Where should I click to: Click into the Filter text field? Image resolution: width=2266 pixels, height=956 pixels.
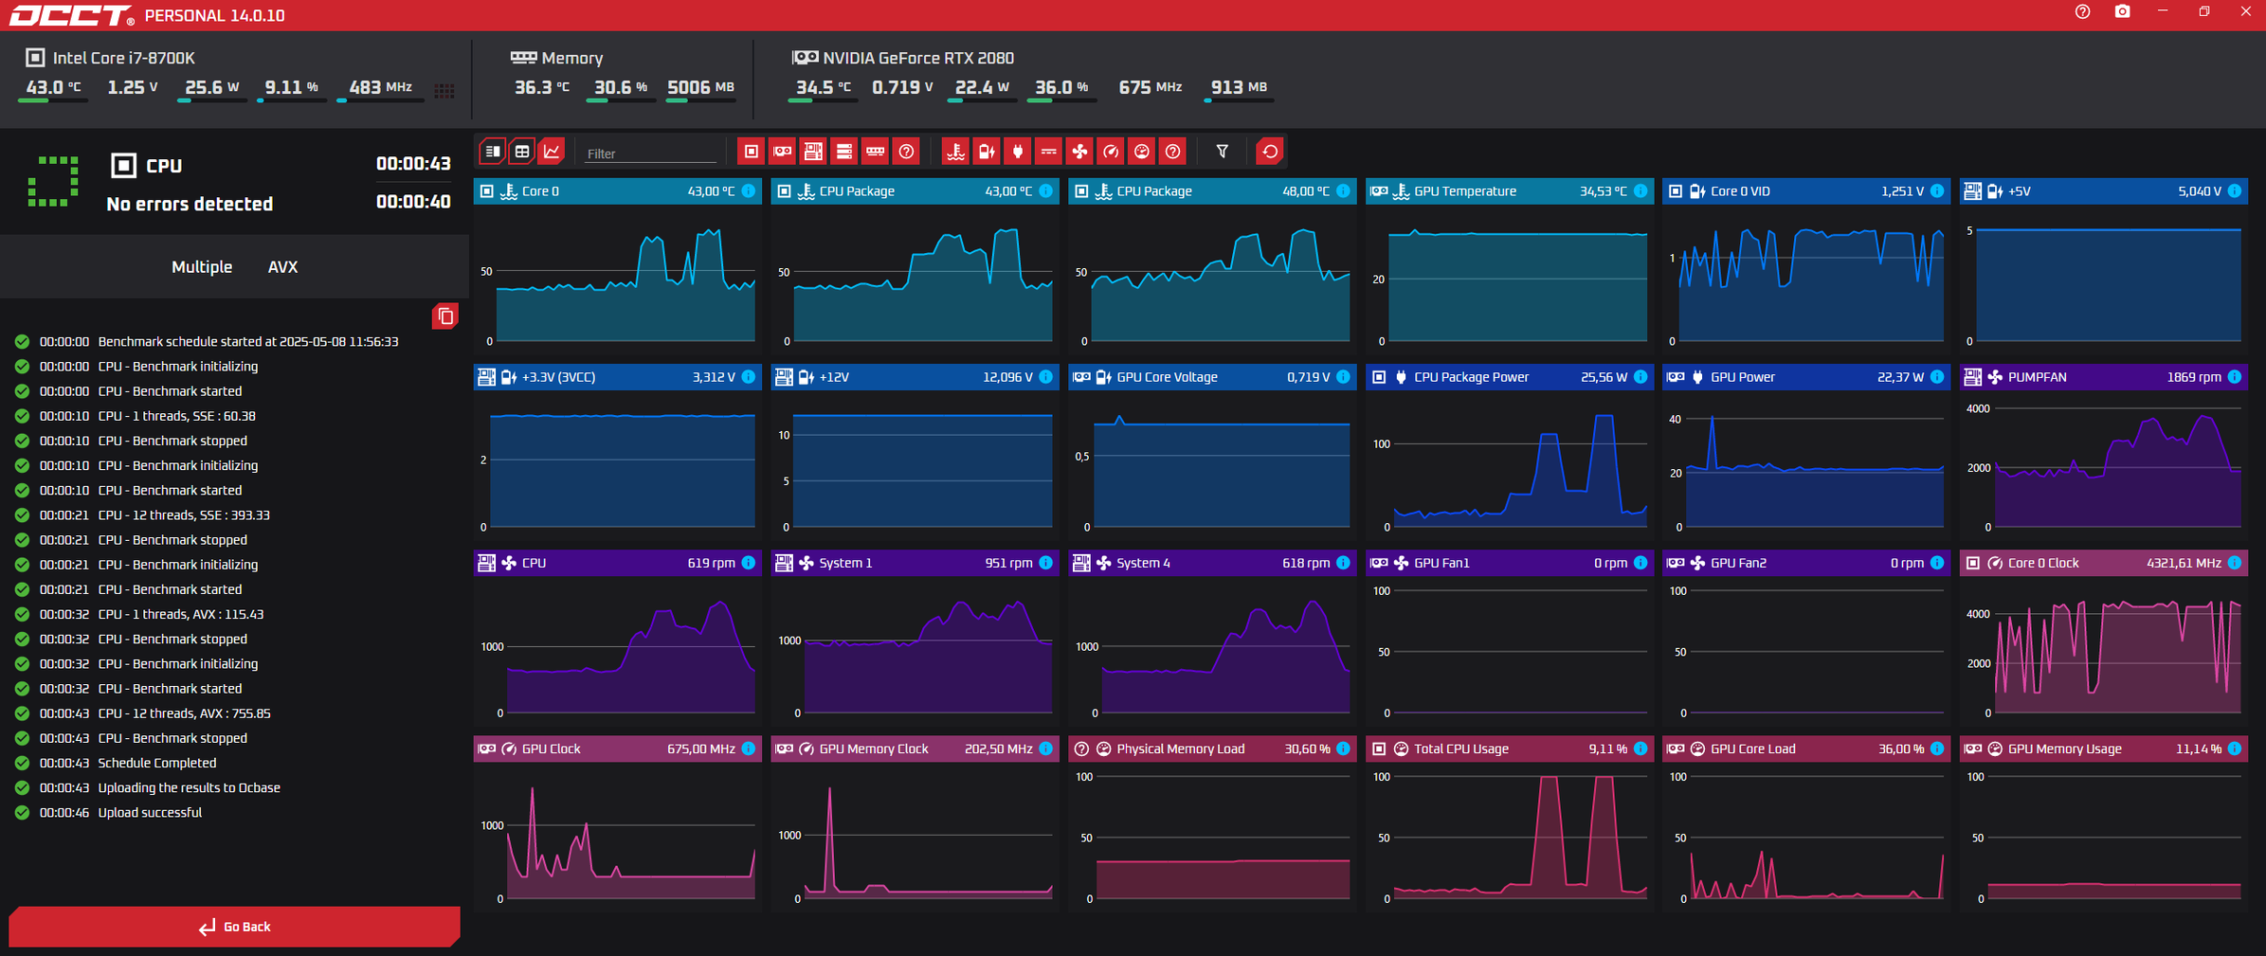click(x=649, y=153)
